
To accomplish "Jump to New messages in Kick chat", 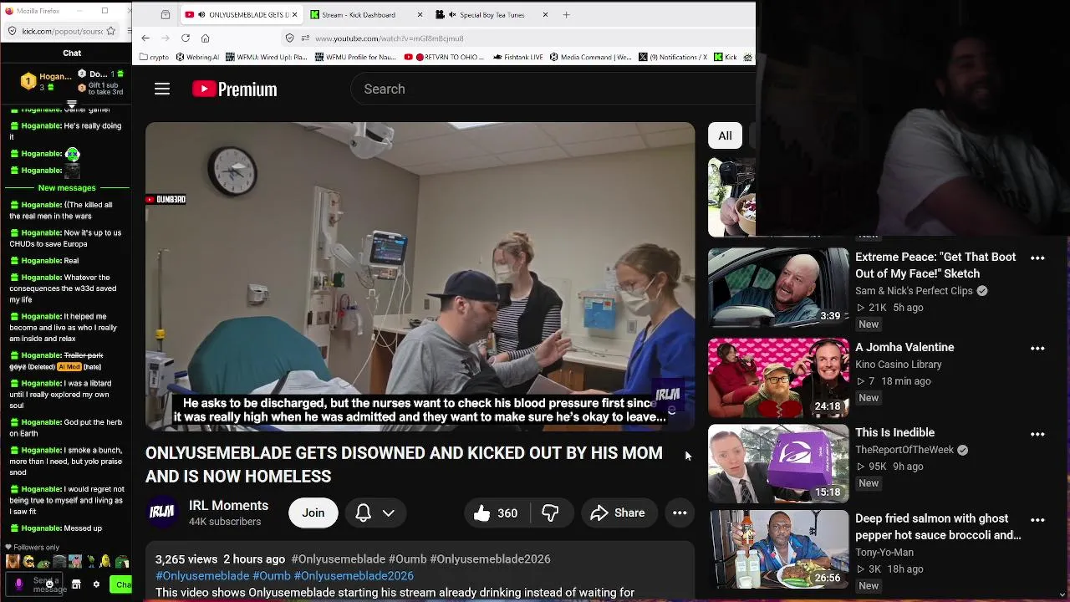I will tap(67, 187).
